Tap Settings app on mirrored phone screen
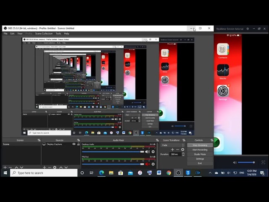Screen dimensions: 269x202 pyautogui.click(x=223, y=93)
